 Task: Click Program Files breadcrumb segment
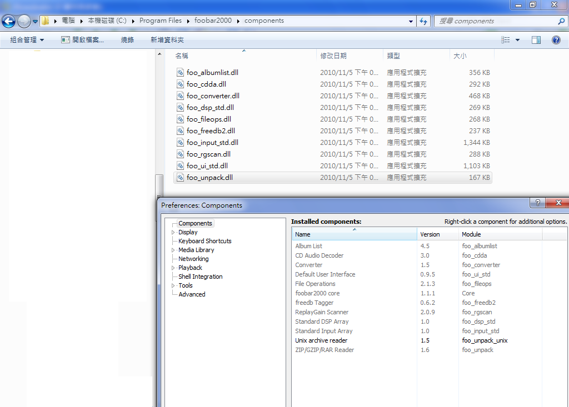pyautogui.click(x=161, y=21)
